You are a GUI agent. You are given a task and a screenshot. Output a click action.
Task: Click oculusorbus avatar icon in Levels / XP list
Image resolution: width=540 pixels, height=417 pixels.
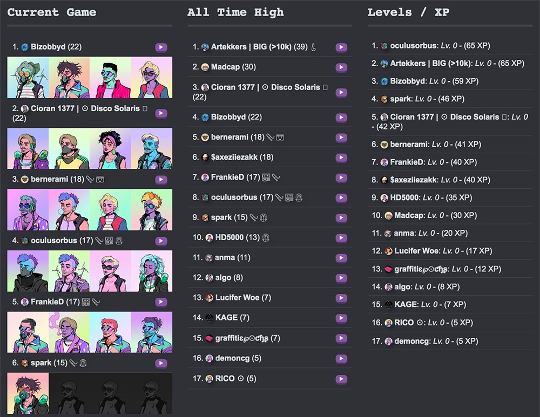click(x=384, y=46)
